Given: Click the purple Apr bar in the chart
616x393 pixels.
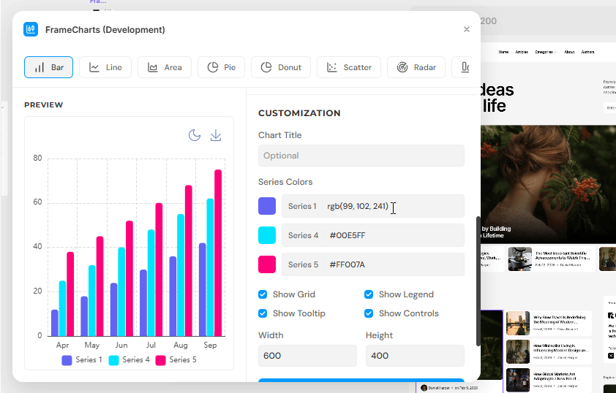Looking at the screenshot, I should pos(55,323).
